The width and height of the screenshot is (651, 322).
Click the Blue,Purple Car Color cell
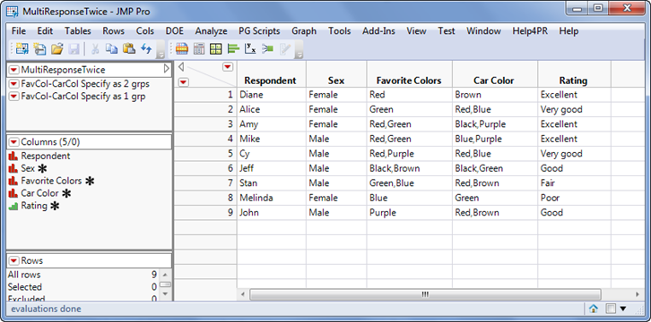point(495,139)
